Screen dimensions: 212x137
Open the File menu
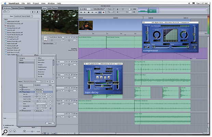point(23,3)
